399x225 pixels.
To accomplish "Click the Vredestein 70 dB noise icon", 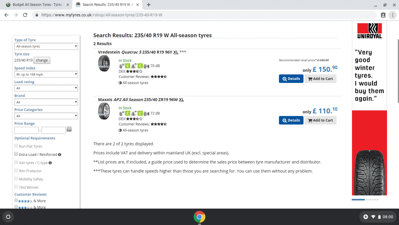I will [x=146, y=66].
